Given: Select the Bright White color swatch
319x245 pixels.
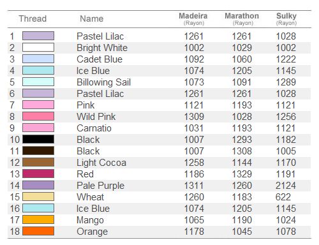Looking at the screenshot, I should [x=38, y=47].
